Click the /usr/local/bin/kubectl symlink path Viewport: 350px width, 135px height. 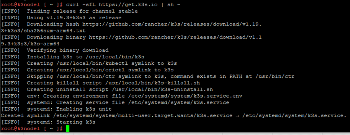point(92,64)
